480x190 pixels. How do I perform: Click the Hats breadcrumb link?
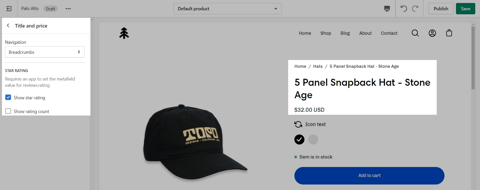pyautogui.click(x=318, y=66)
